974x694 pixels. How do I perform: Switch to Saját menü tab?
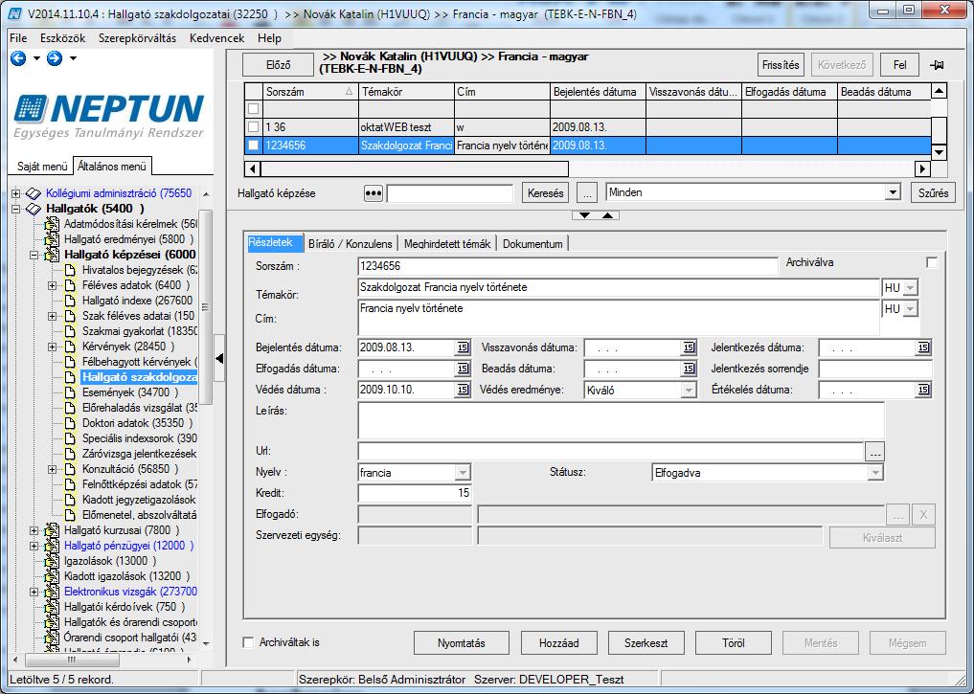[x=42, y=167]
